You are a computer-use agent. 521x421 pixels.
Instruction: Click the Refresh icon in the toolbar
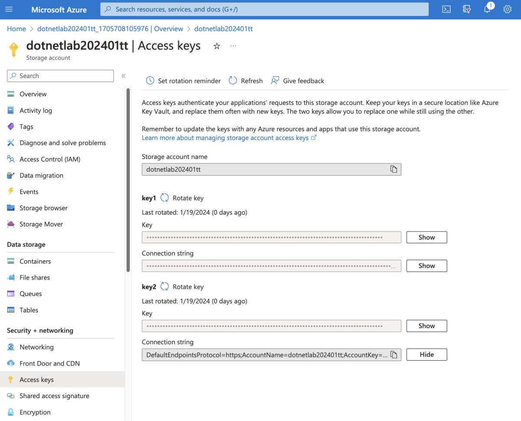(x=233, y=81)
